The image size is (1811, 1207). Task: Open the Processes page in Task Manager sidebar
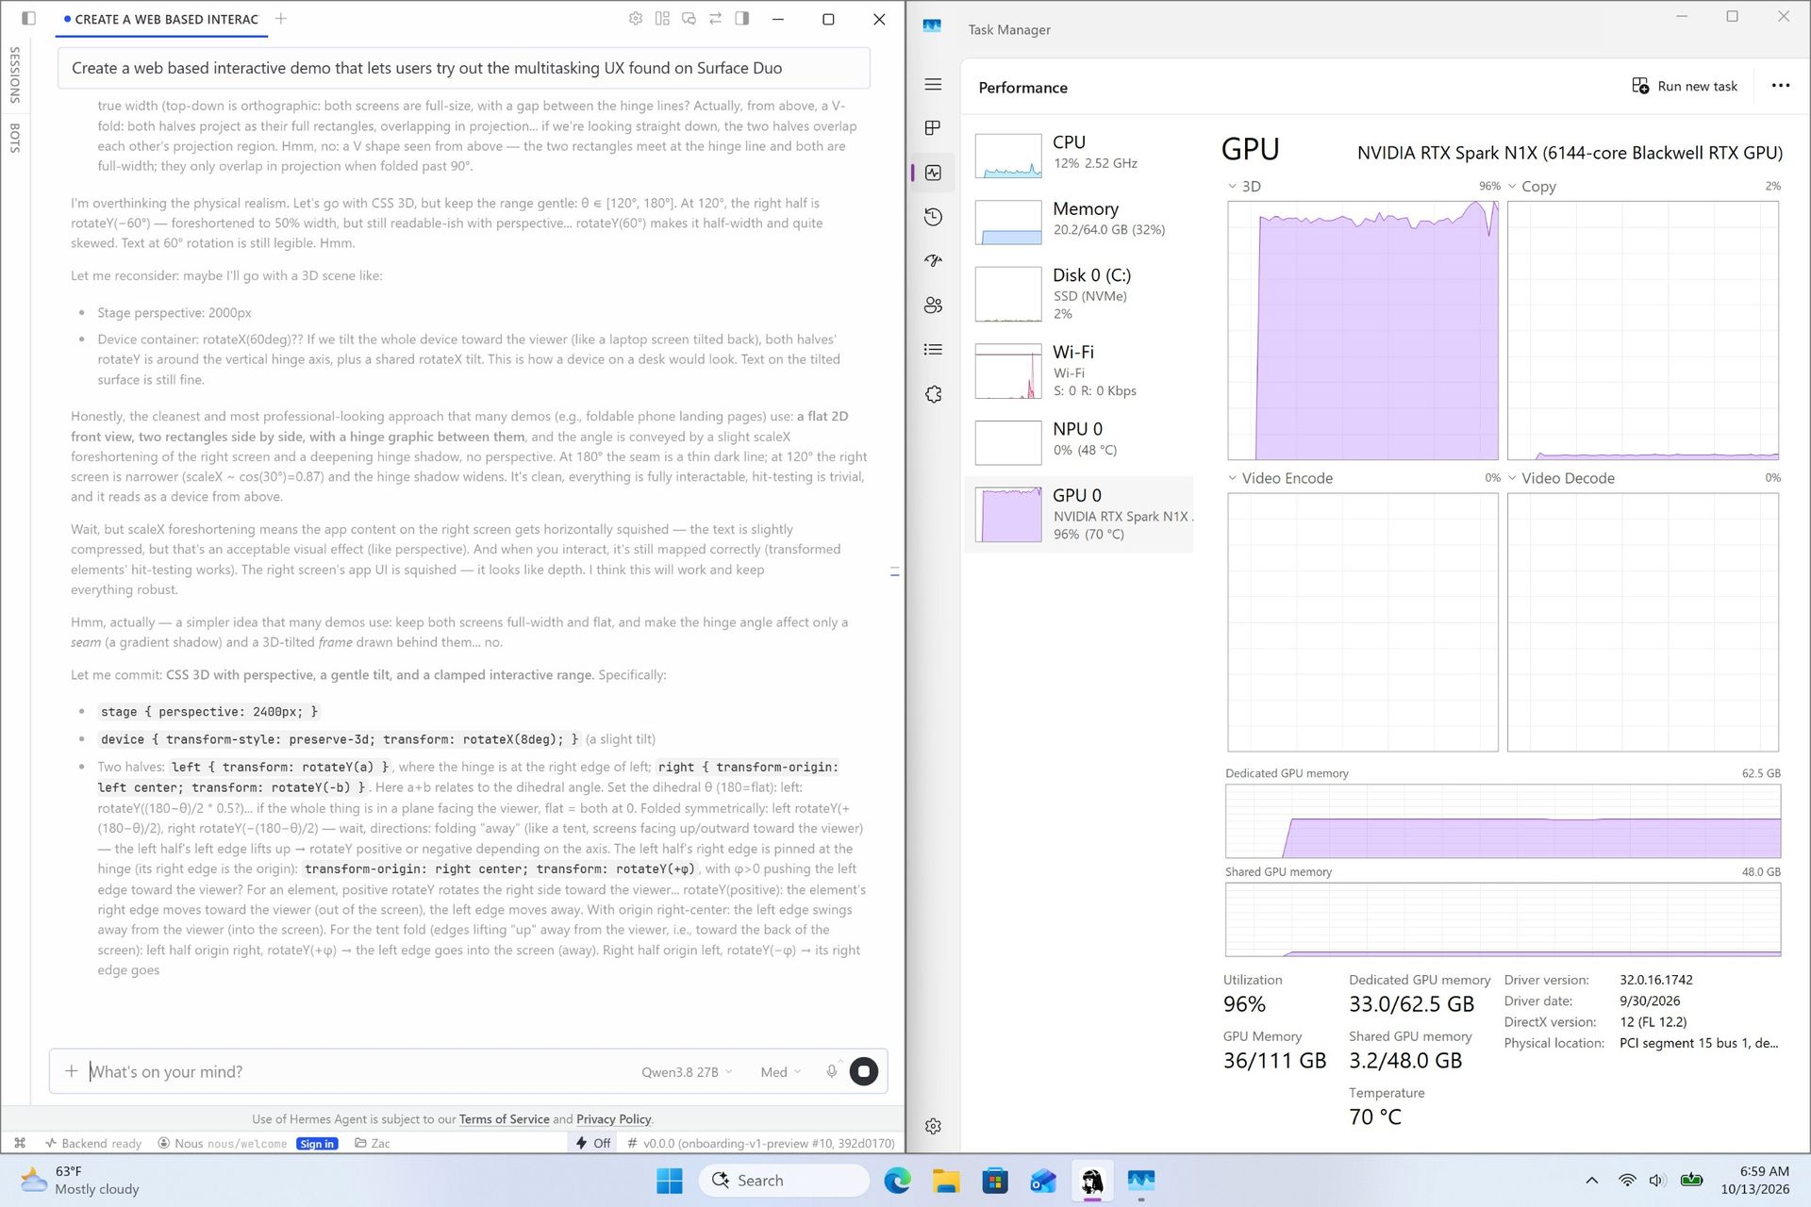pos(933,128)
